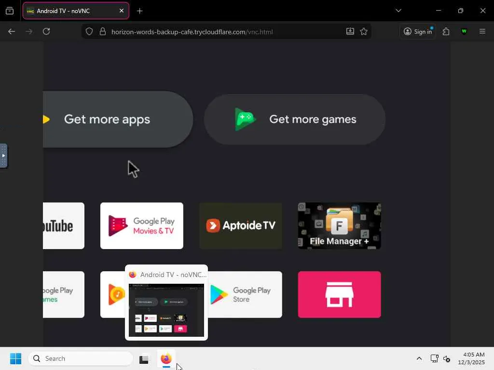This screenshot has width=494, height=370.
Task: Click the taskbar Search box
Action: (81, 358)
